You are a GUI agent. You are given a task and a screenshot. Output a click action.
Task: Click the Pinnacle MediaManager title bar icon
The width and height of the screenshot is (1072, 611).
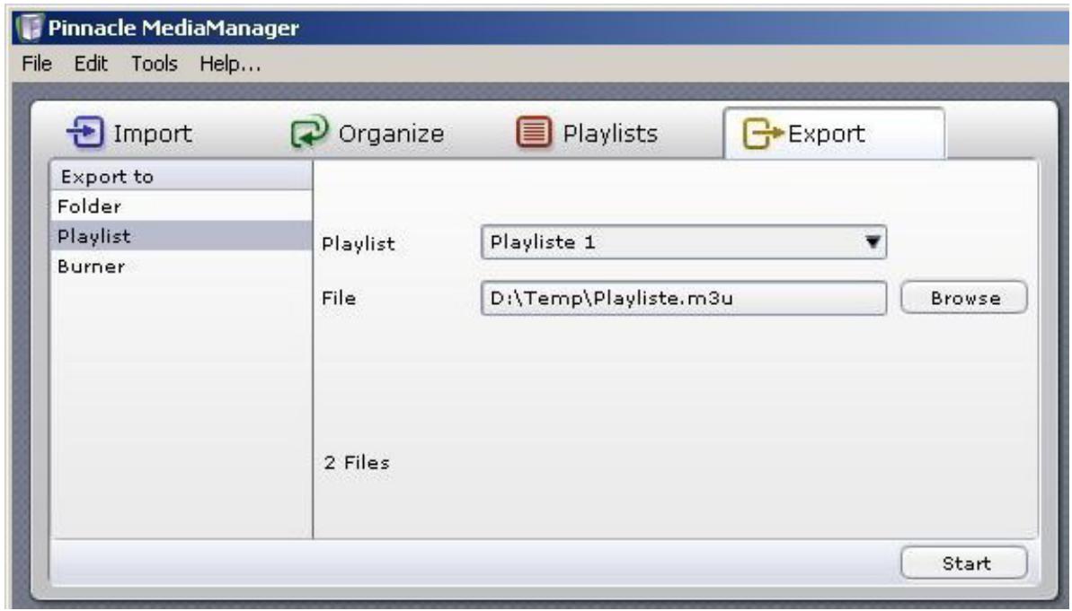(30, 27)
